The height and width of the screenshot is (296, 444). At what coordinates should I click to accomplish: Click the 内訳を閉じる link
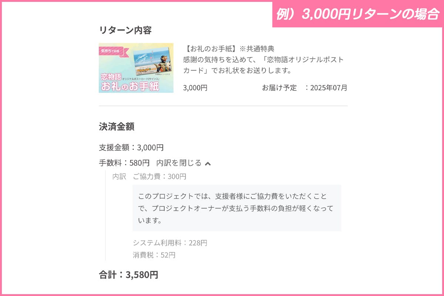(x=179, y=163)
